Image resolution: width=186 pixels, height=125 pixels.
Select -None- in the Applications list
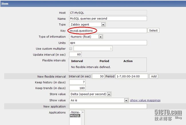[x=75, y=112]
